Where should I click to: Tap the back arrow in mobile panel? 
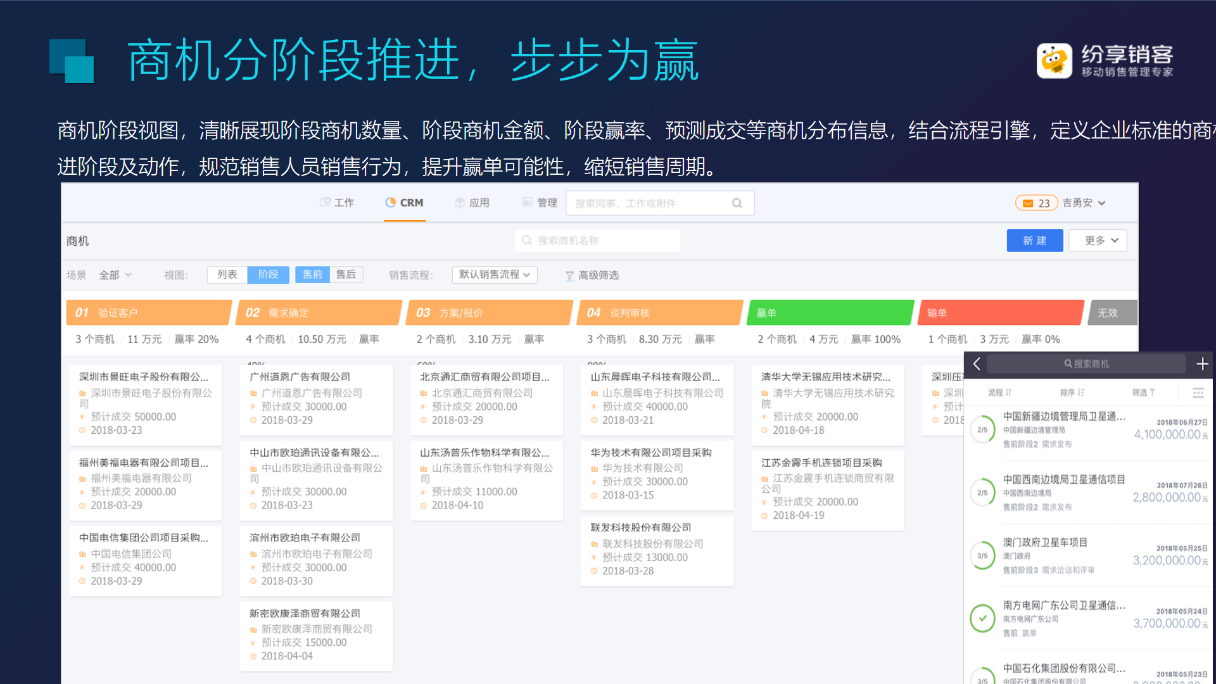[977, 364]
